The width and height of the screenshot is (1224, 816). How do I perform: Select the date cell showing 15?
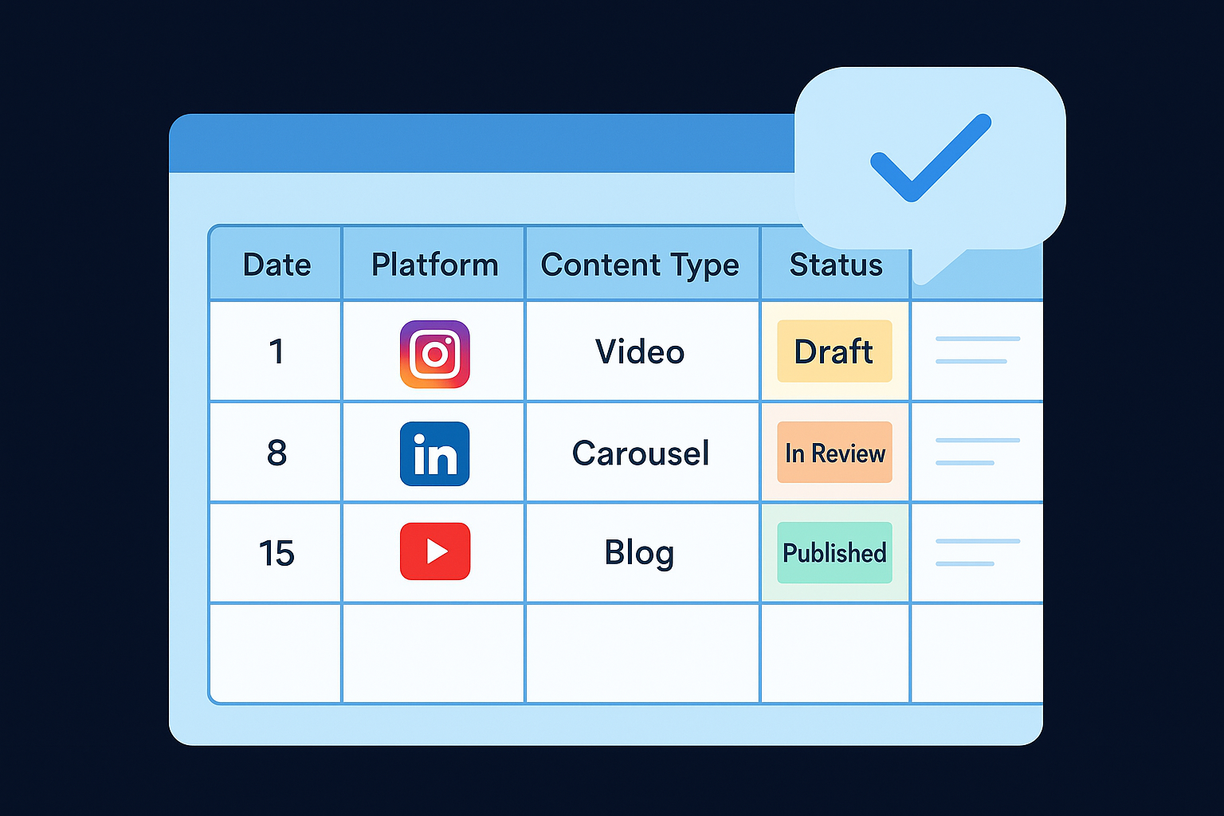276,552
